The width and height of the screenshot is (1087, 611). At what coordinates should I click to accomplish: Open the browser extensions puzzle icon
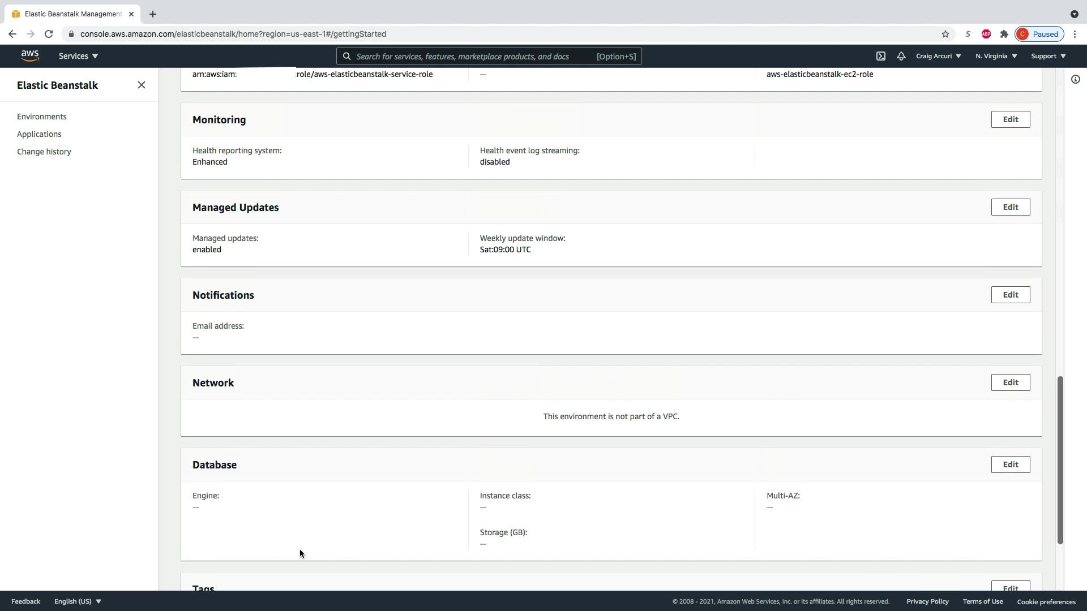coord(1004,34)
